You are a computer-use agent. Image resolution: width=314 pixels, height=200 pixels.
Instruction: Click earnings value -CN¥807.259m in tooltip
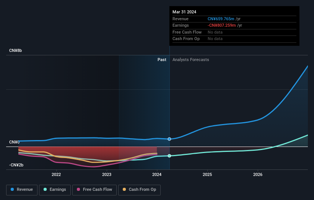(222, 25)
